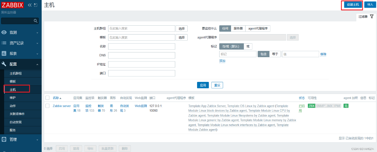Click the 标记 name input field
Screen dimensions: 377x152
click(238, 54)
